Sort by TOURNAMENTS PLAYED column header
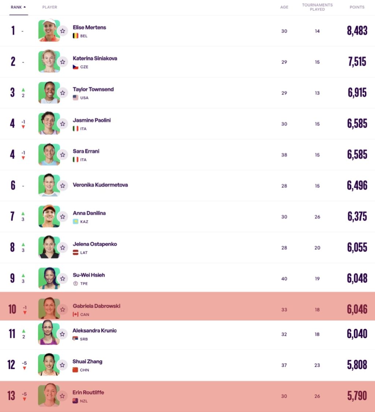Viewport: 375px width, 412px height. [317, 7]
